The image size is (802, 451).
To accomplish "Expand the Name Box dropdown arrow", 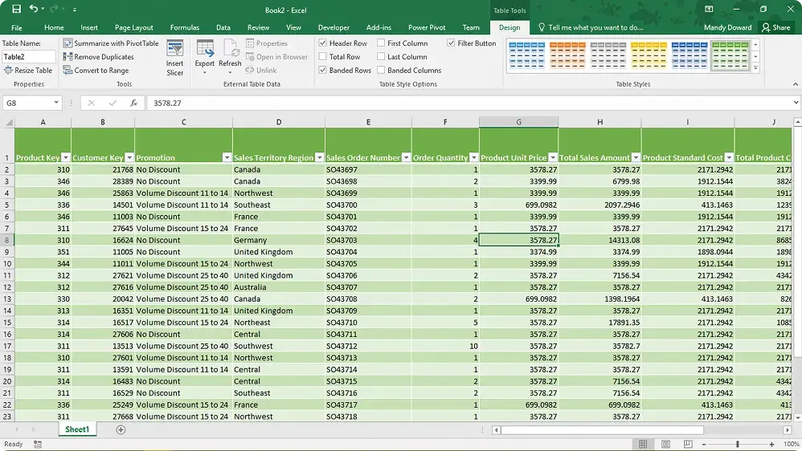I will tap(56, 103).
